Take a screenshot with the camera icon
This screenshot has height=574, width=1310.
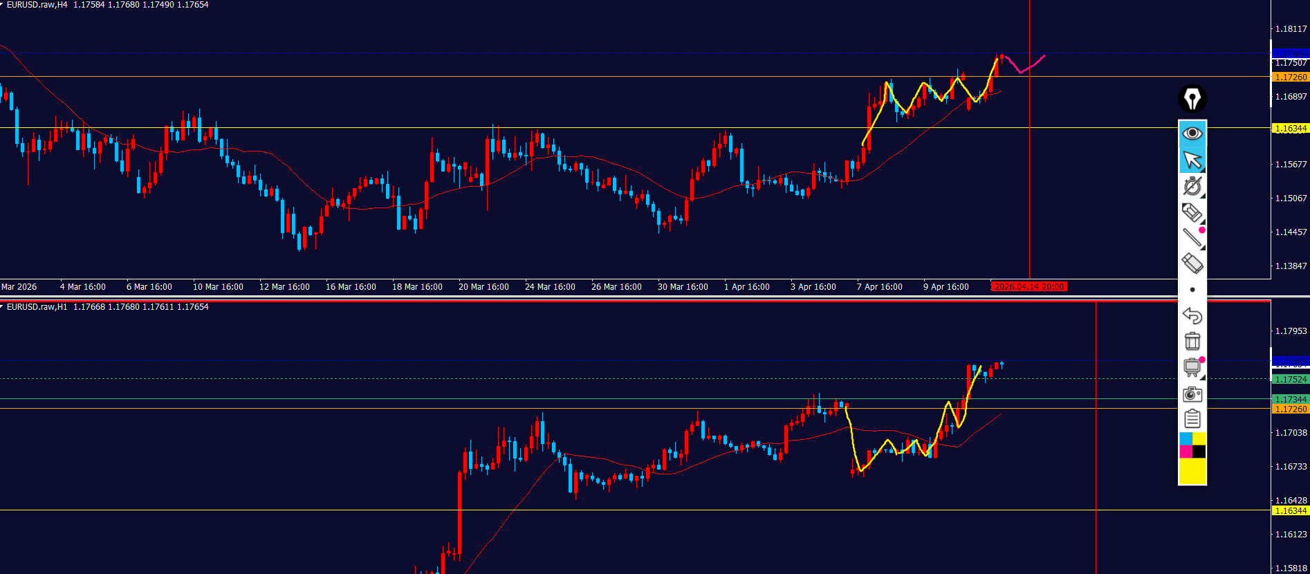[1192, 394]
